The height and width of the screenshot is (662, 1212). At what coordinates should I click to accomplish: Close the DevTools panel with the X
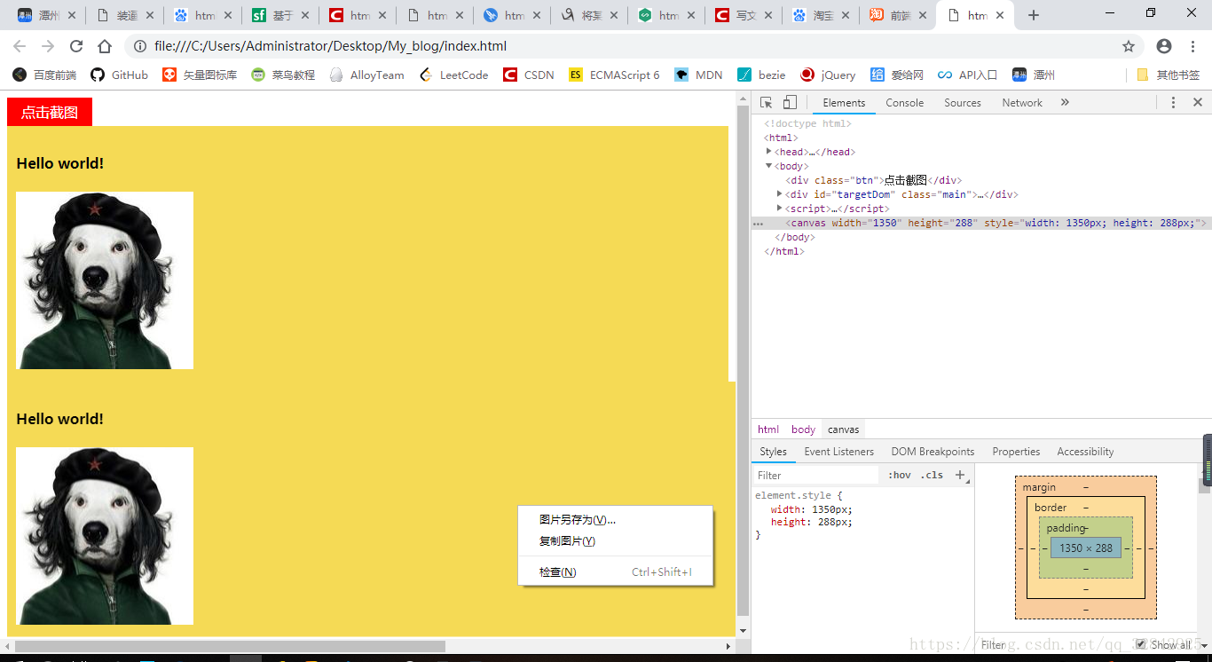1197,103
